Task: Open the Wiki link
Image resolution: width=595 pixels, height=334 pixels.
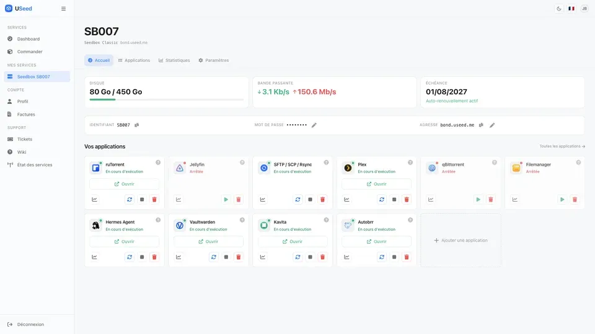Action: (37, 152)
